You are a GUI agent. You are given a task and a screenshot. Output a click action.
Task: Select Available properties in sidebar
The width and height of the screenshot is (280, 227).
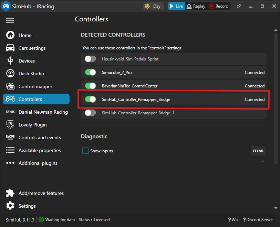coord(40,150)
